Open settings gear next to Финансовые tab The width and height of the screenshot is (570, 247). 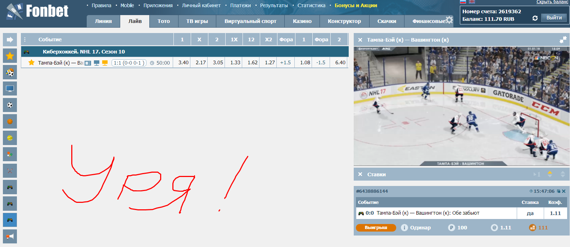[449, 20]
